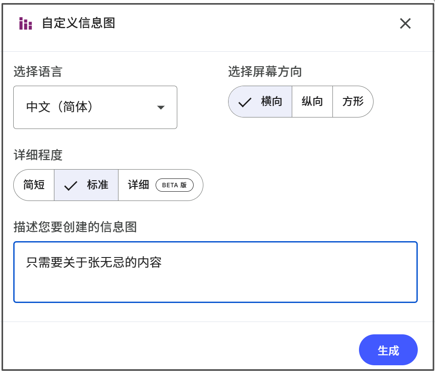
Task: Switch detail level to 详细
Action: point(138,185)
